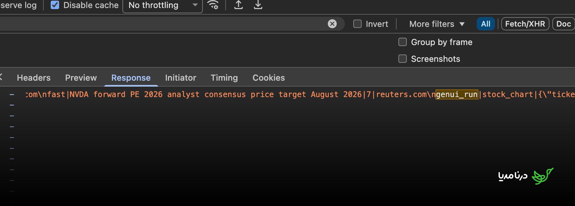Enable the Screenshots checkbox
575x206 pixels.
(x=403, y=59)
